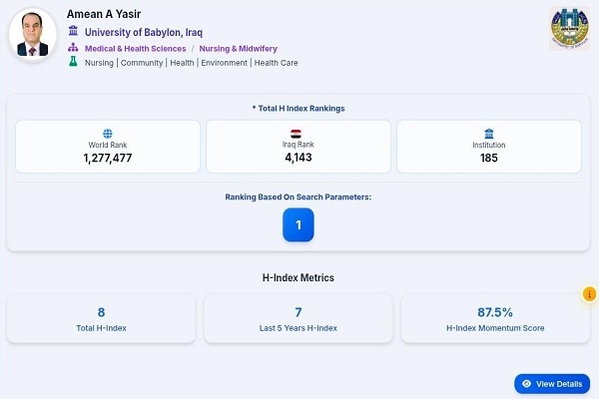599x399 pixels.
Task: Open the Medical & Health Sciences category link
Action: pyautogui.click(x=135, y=49)
